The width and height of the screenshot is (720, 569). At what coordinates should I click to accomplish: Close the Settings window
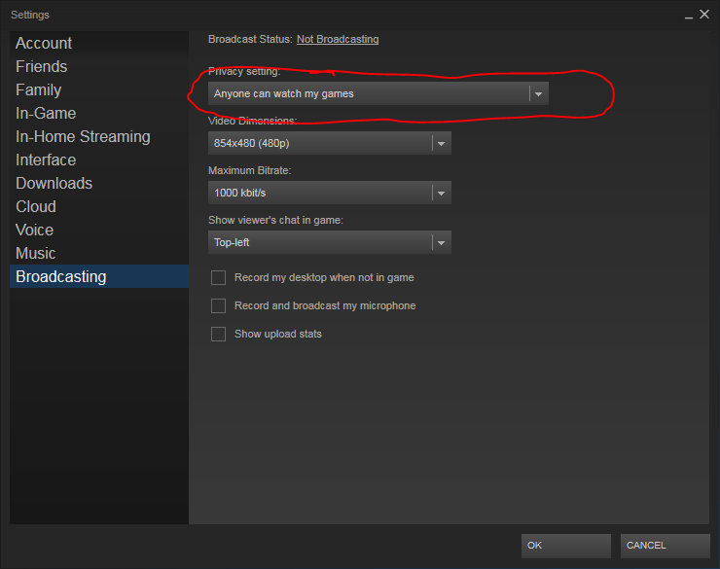coord(704,15)
